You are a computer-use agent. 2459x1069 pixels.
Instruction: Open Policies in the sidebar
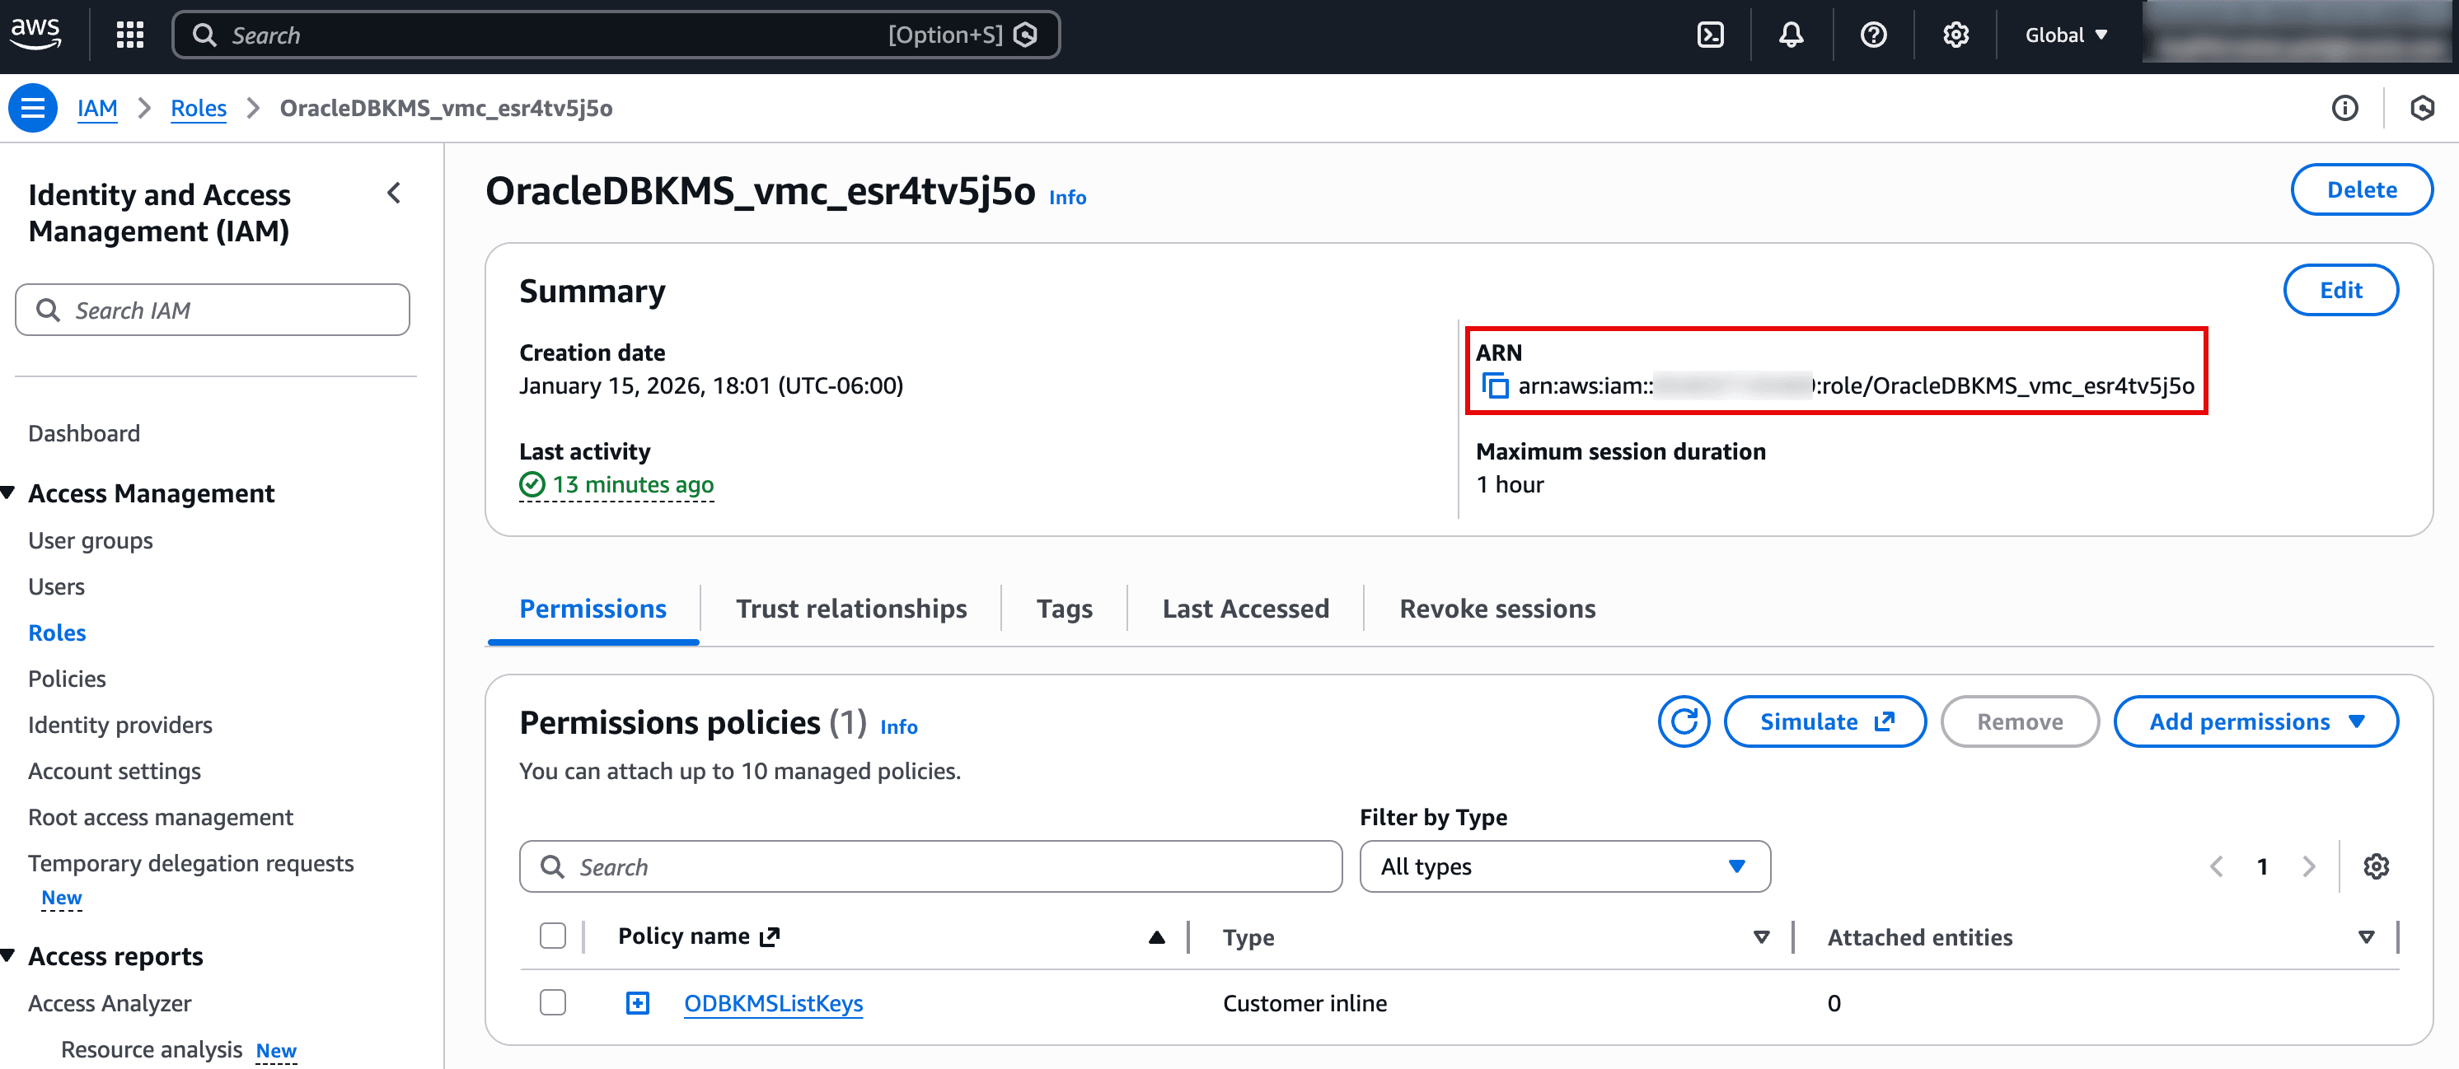67,678
